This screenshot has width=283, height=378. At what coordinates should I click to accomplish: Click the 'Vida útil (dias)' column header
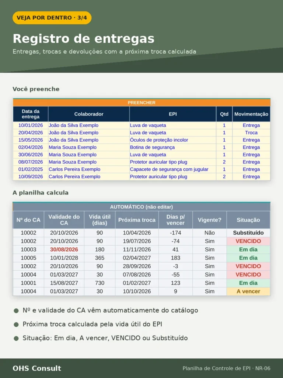click(x=99, y=220)
